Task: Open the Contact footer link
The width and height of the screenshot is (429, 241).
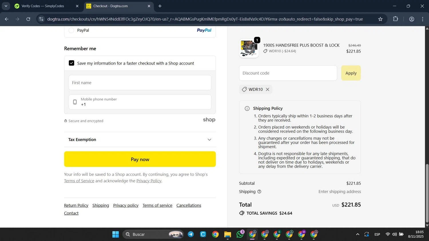Action: coord(71,213)
